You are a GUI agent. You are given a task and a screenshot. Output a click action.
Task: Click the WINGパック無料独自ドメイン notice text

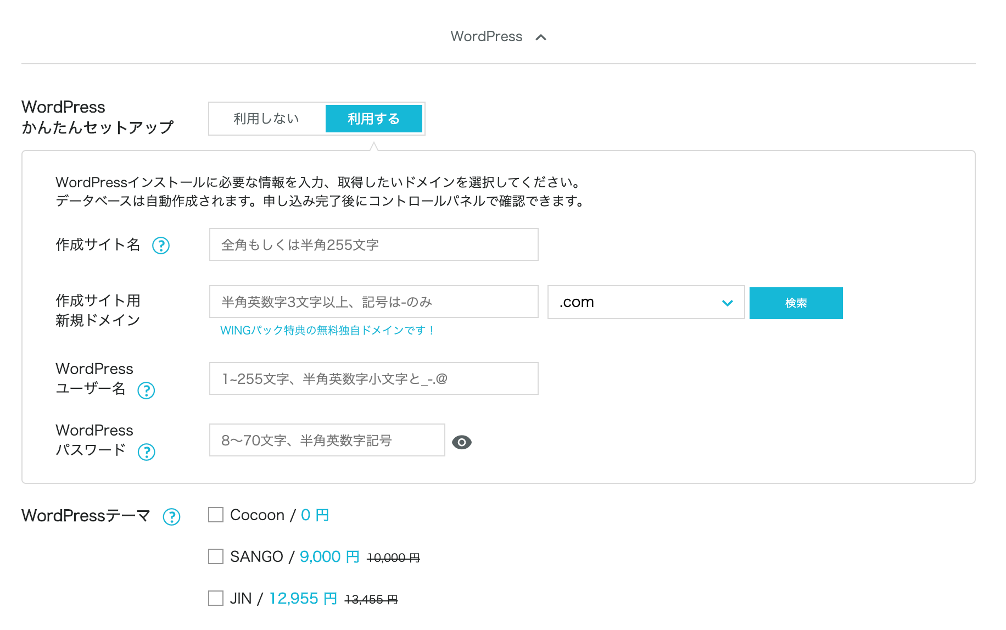327,331
